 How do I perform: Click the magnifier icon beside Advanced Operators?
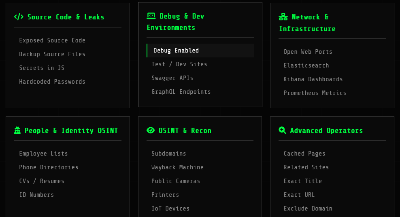pyautogui.click(x=283, y=130)
